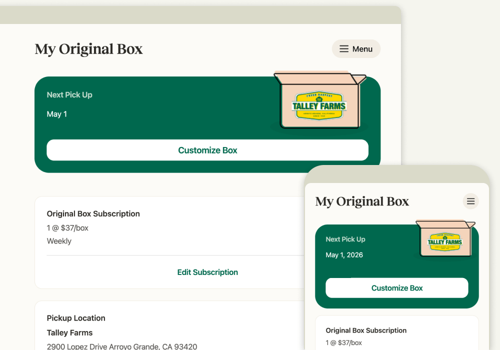Click Customize Box in the mobile preview

tap(397, 288)
